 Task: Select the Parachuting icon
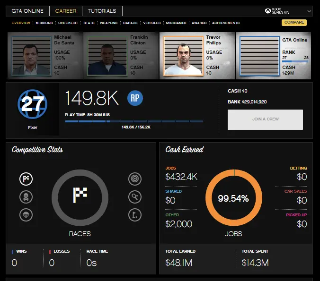(26, 215)
